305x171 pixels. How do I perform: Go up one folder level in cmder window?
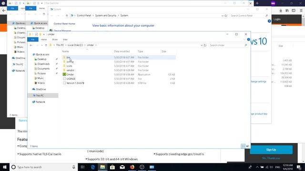tap(46, 45)
